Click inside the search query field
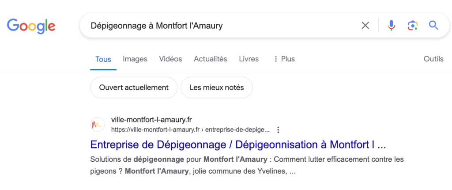Image resolution: width=452 pixels, height=190 pixels. pos(219,26)
